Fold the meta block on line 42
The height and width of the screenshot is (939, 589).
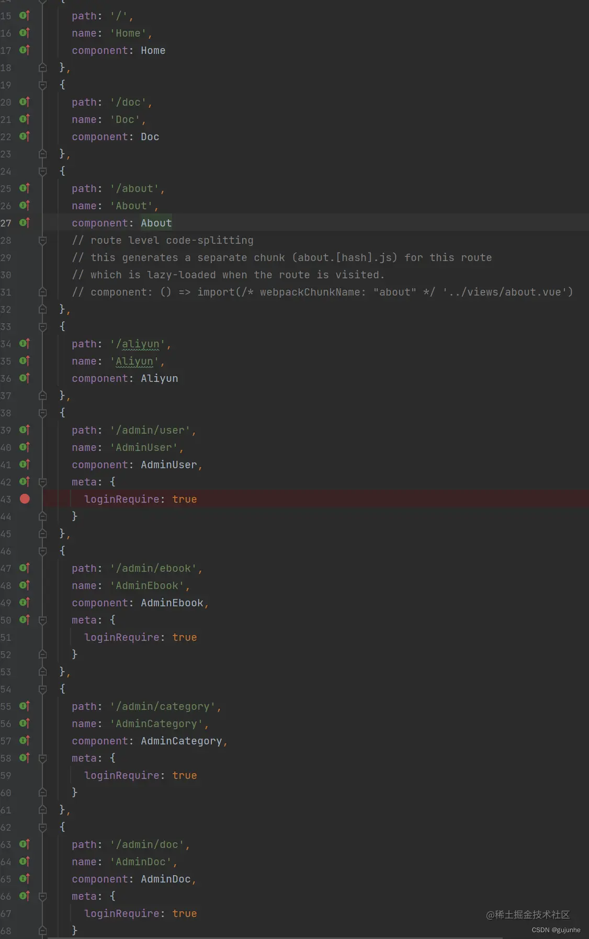(x=43, y=482)
